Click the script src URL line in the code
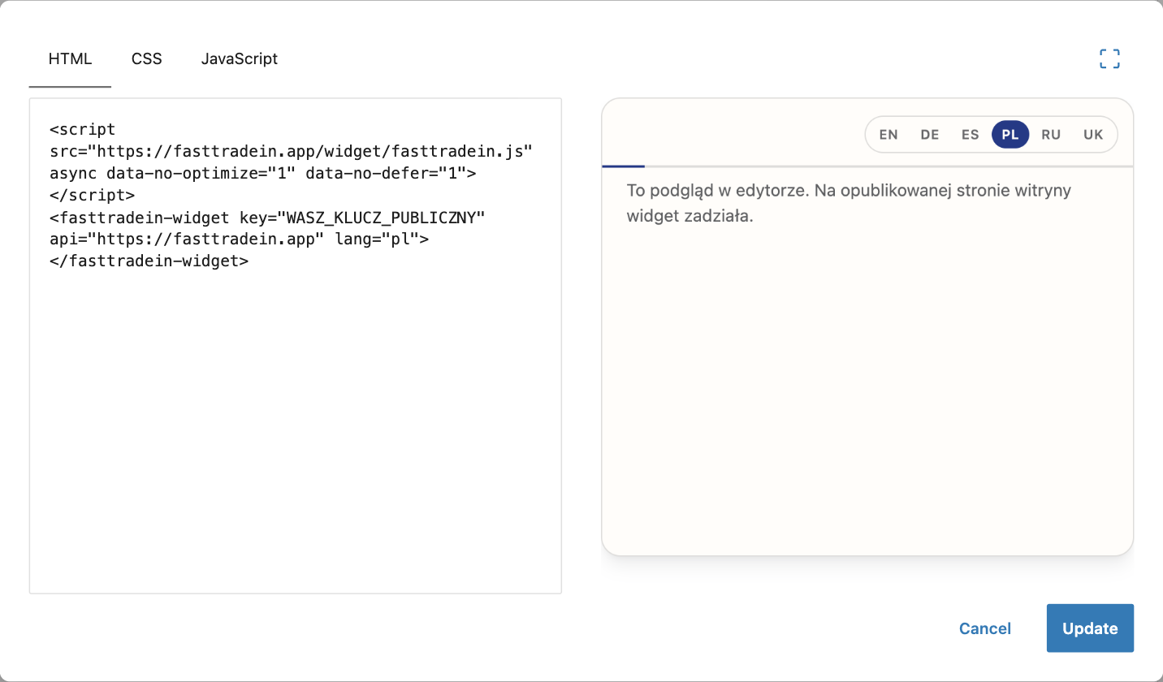 291,151
